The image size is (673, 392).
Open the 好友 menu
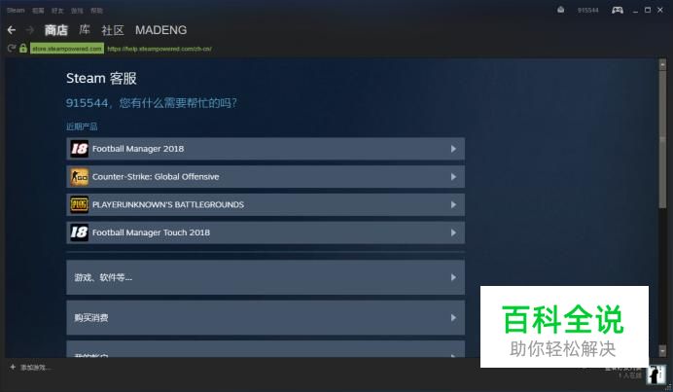tap(57, 11)
